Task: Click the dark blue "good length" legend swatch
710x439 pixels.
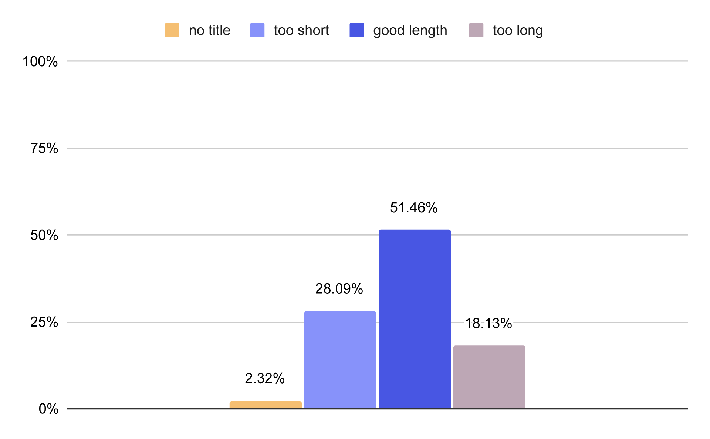Action: [356, 30]
